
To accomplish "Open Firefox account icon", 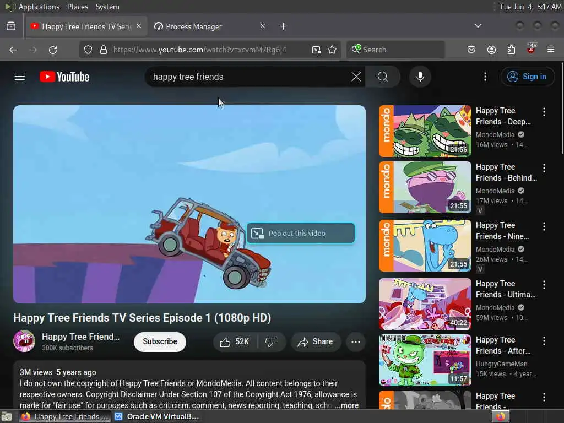I will coord(491,50).
